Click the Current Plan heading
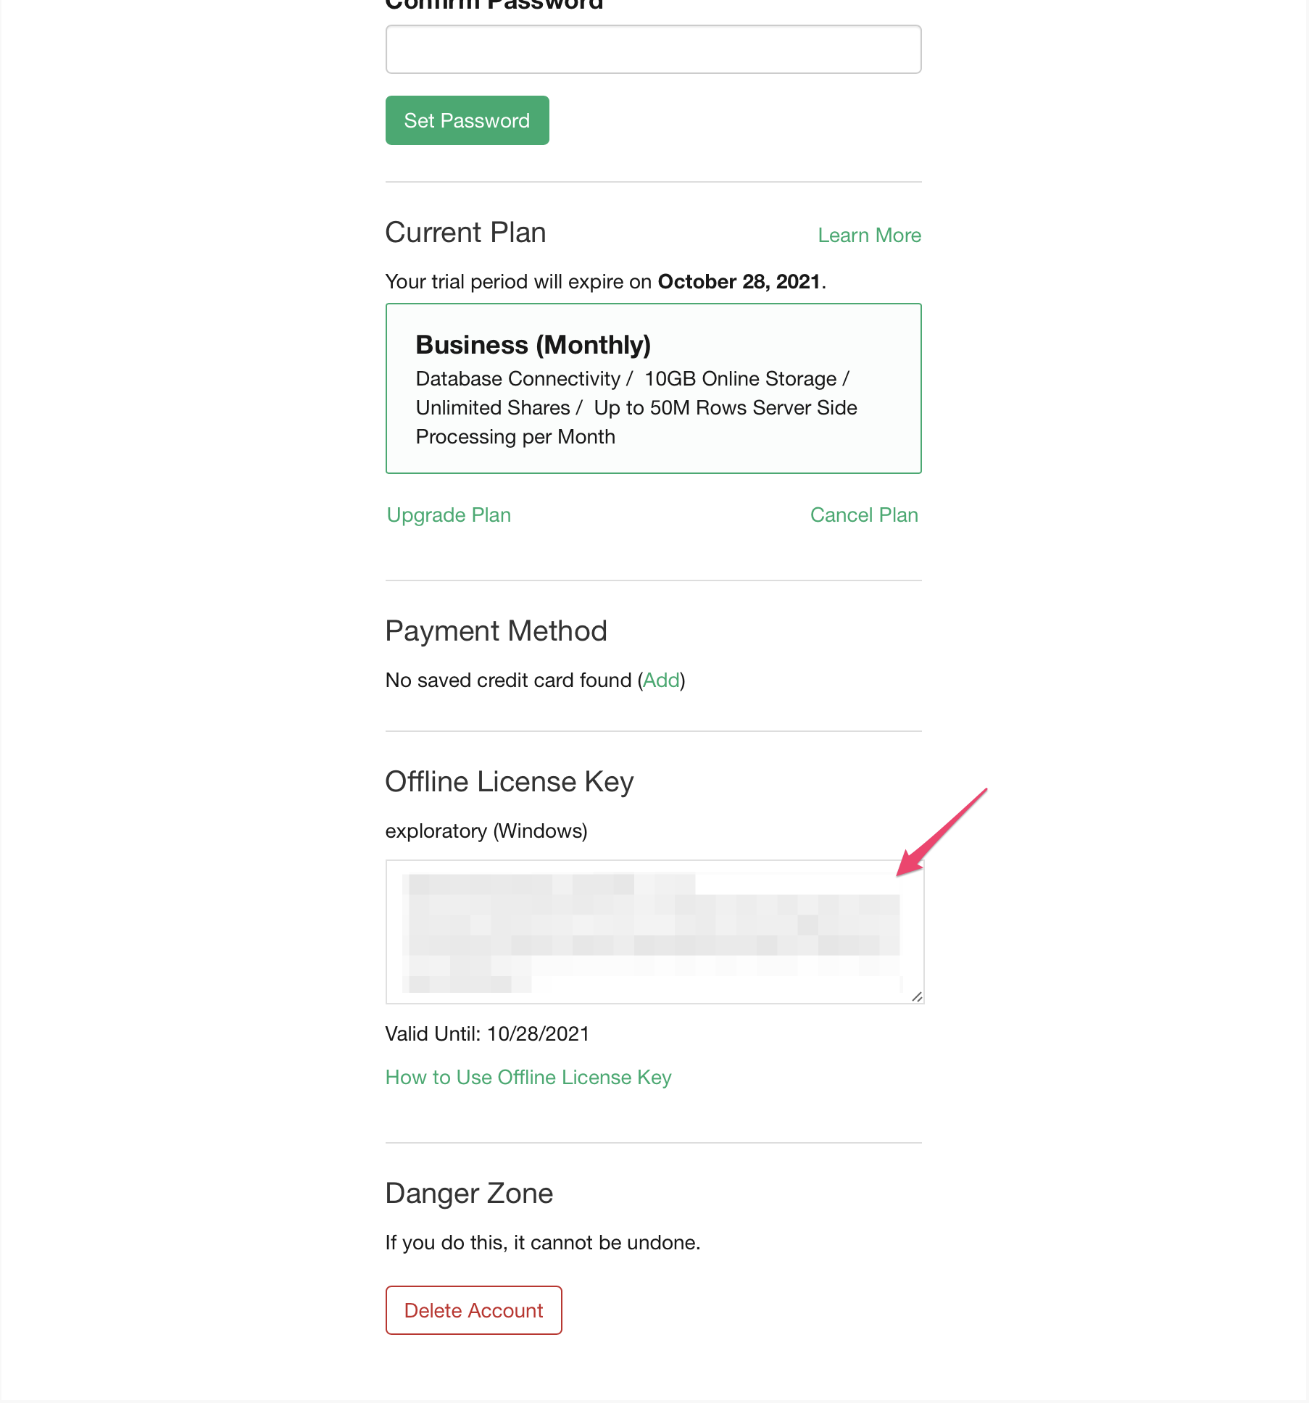 (x=465, y=233)
